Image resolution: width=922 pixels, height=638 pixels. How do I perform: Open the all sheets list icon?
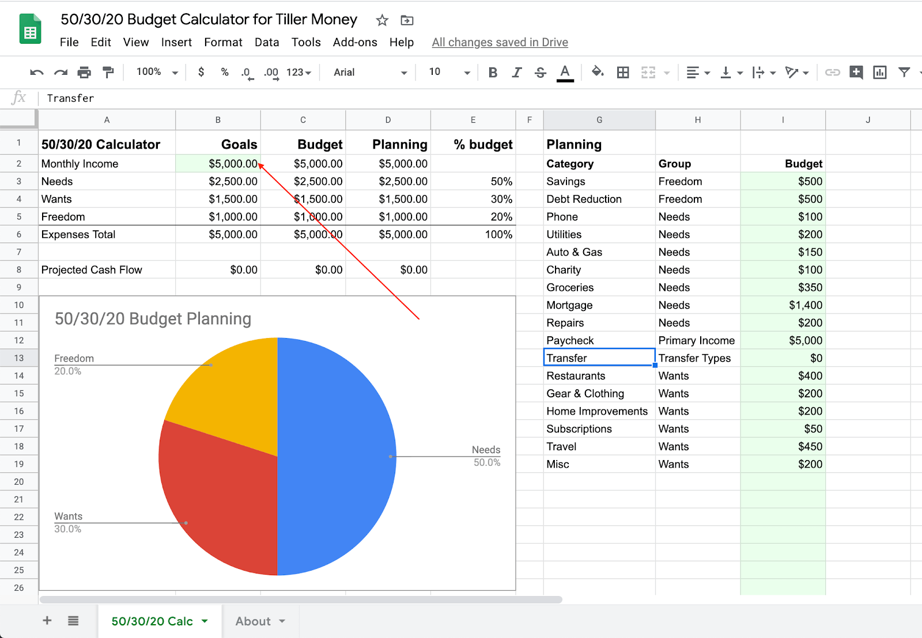(73, 620)
